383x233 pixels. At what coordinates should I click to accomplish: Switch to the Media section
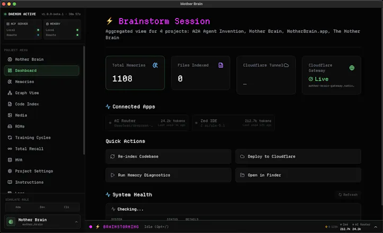[x=41, y=115]
